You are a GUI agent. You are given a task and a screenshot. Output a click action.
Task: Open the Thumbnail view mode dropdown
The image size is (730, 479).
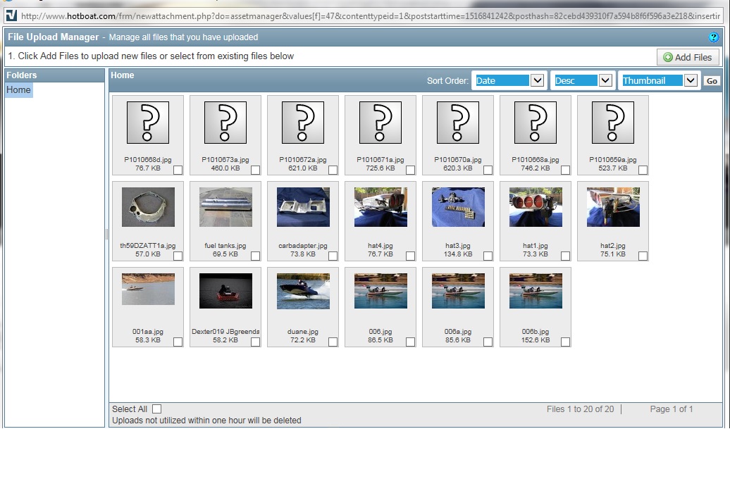pyautogui.click(x=659, y=80)
